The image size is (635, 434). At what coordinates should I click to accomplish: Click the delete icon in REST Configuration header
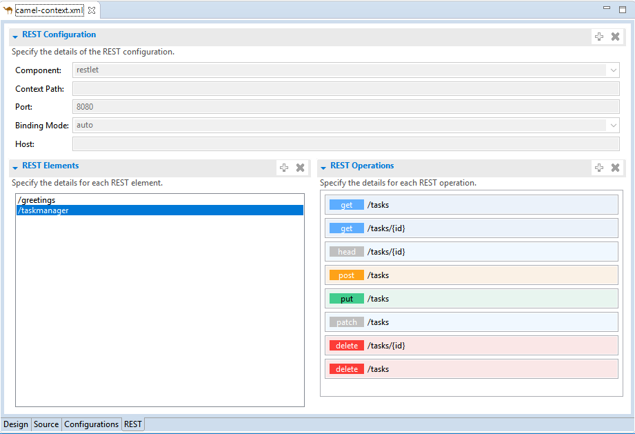tap(615, 37)
